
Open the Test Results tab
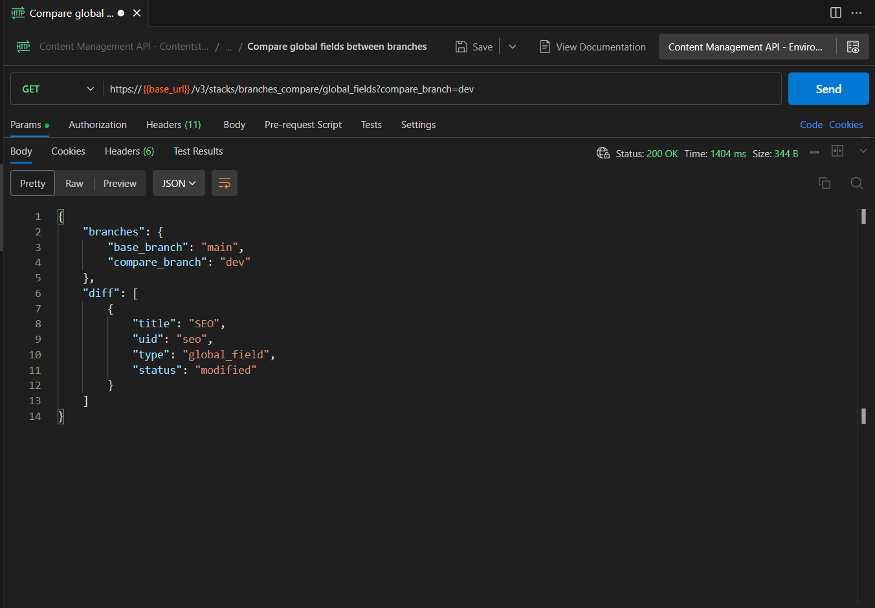click(198, 151)
